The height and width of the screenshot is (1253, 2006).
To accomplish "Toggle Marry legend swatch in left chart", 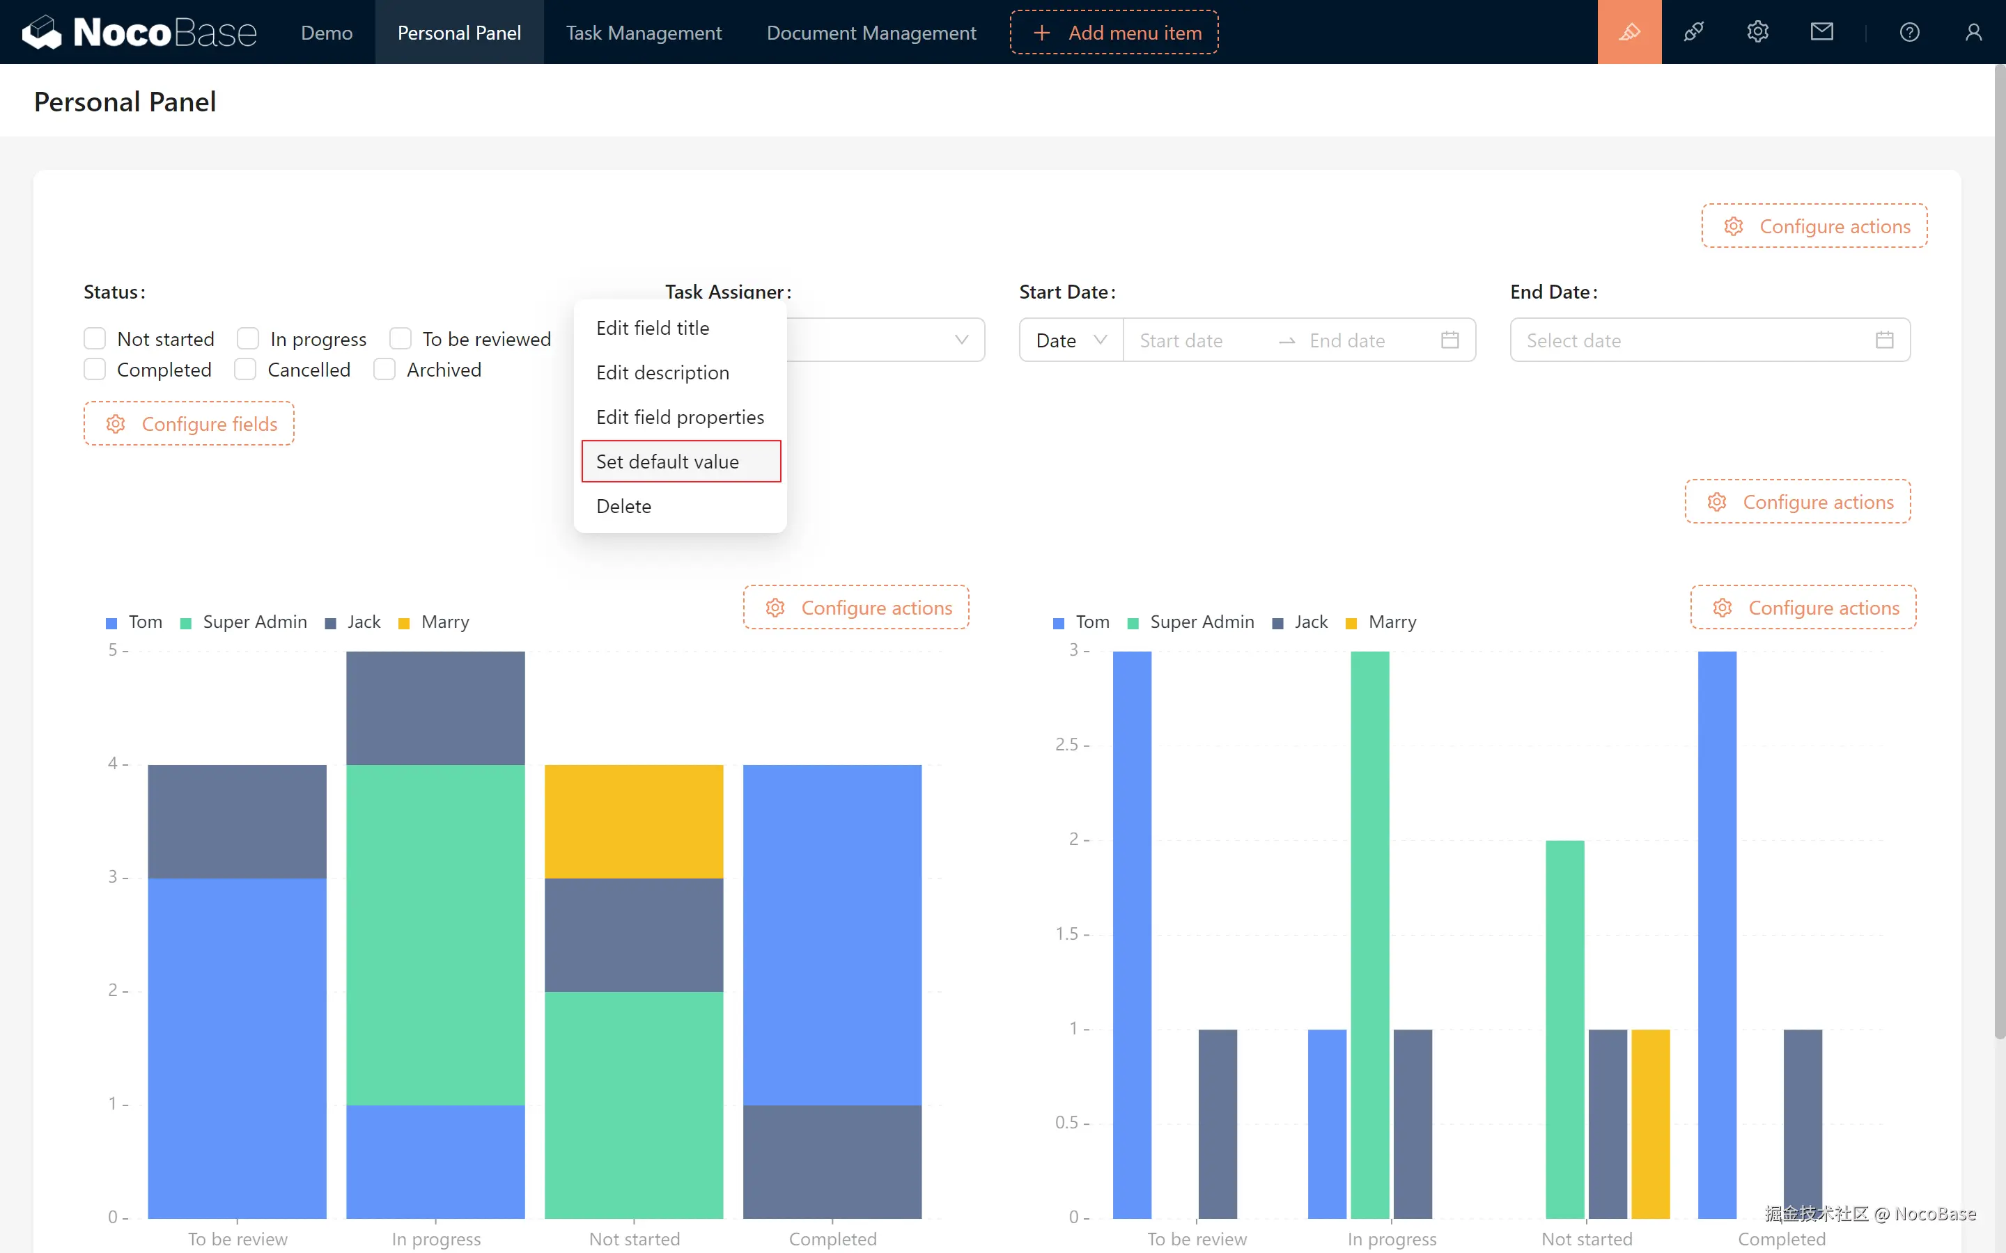I will click(x=405, y=623).
